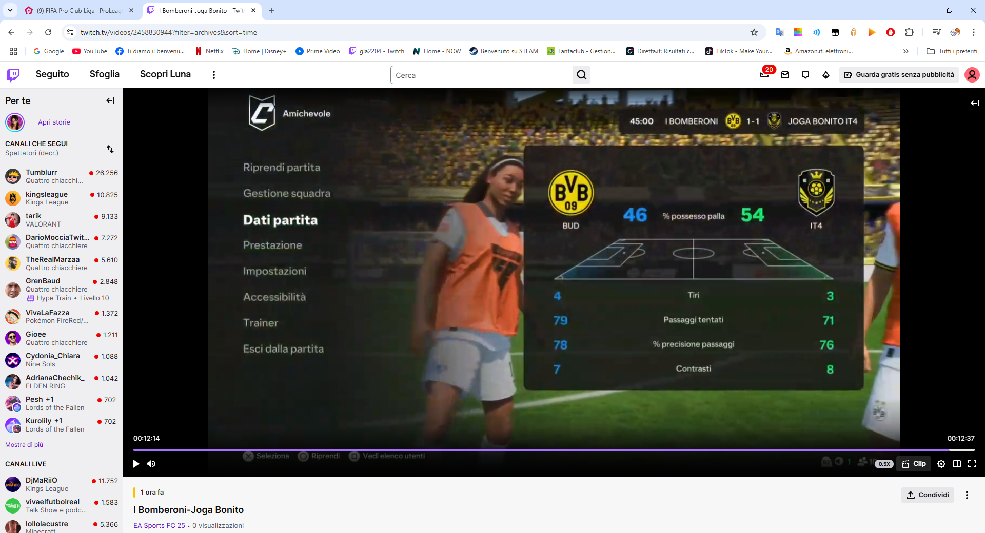
Task: Open VivaLaFazza channel
Action: (x=62, y=317)
